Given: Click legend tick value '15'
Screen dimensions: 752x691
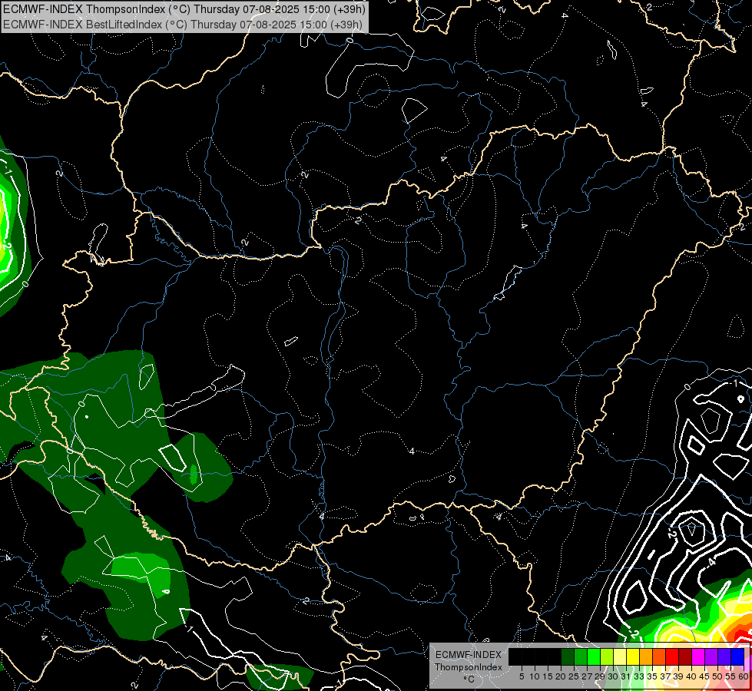Looking at the screenshot, I should (548, 676).
